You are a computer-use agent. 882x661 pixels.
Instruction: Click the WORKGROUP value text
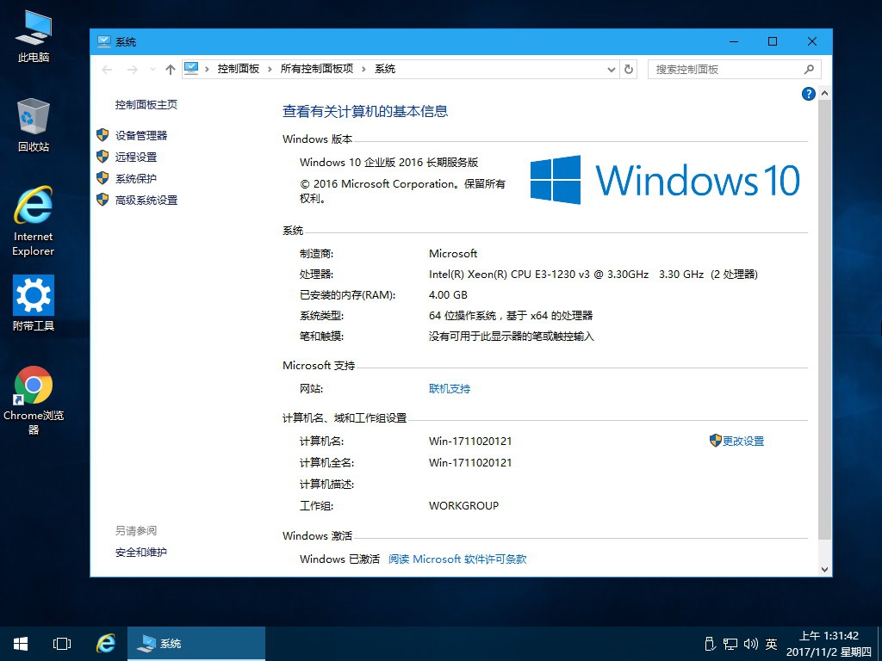point(463,506)
